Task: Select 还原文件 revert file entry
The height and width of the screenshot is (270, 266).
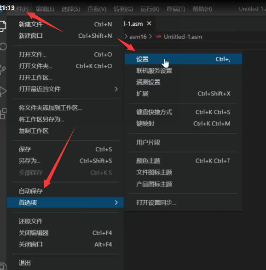Action: 65,221
